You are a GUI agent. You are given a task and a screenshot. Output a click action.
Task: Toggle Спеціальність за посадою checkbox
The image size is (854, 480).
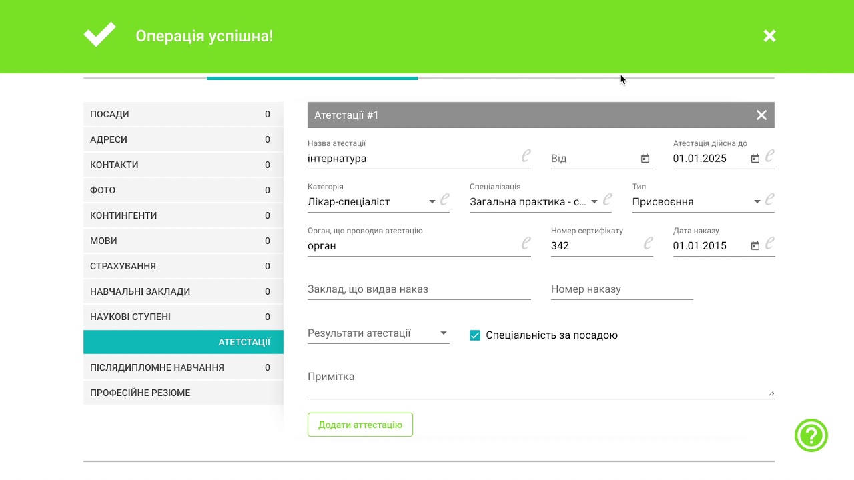click(x=475, y=335)
